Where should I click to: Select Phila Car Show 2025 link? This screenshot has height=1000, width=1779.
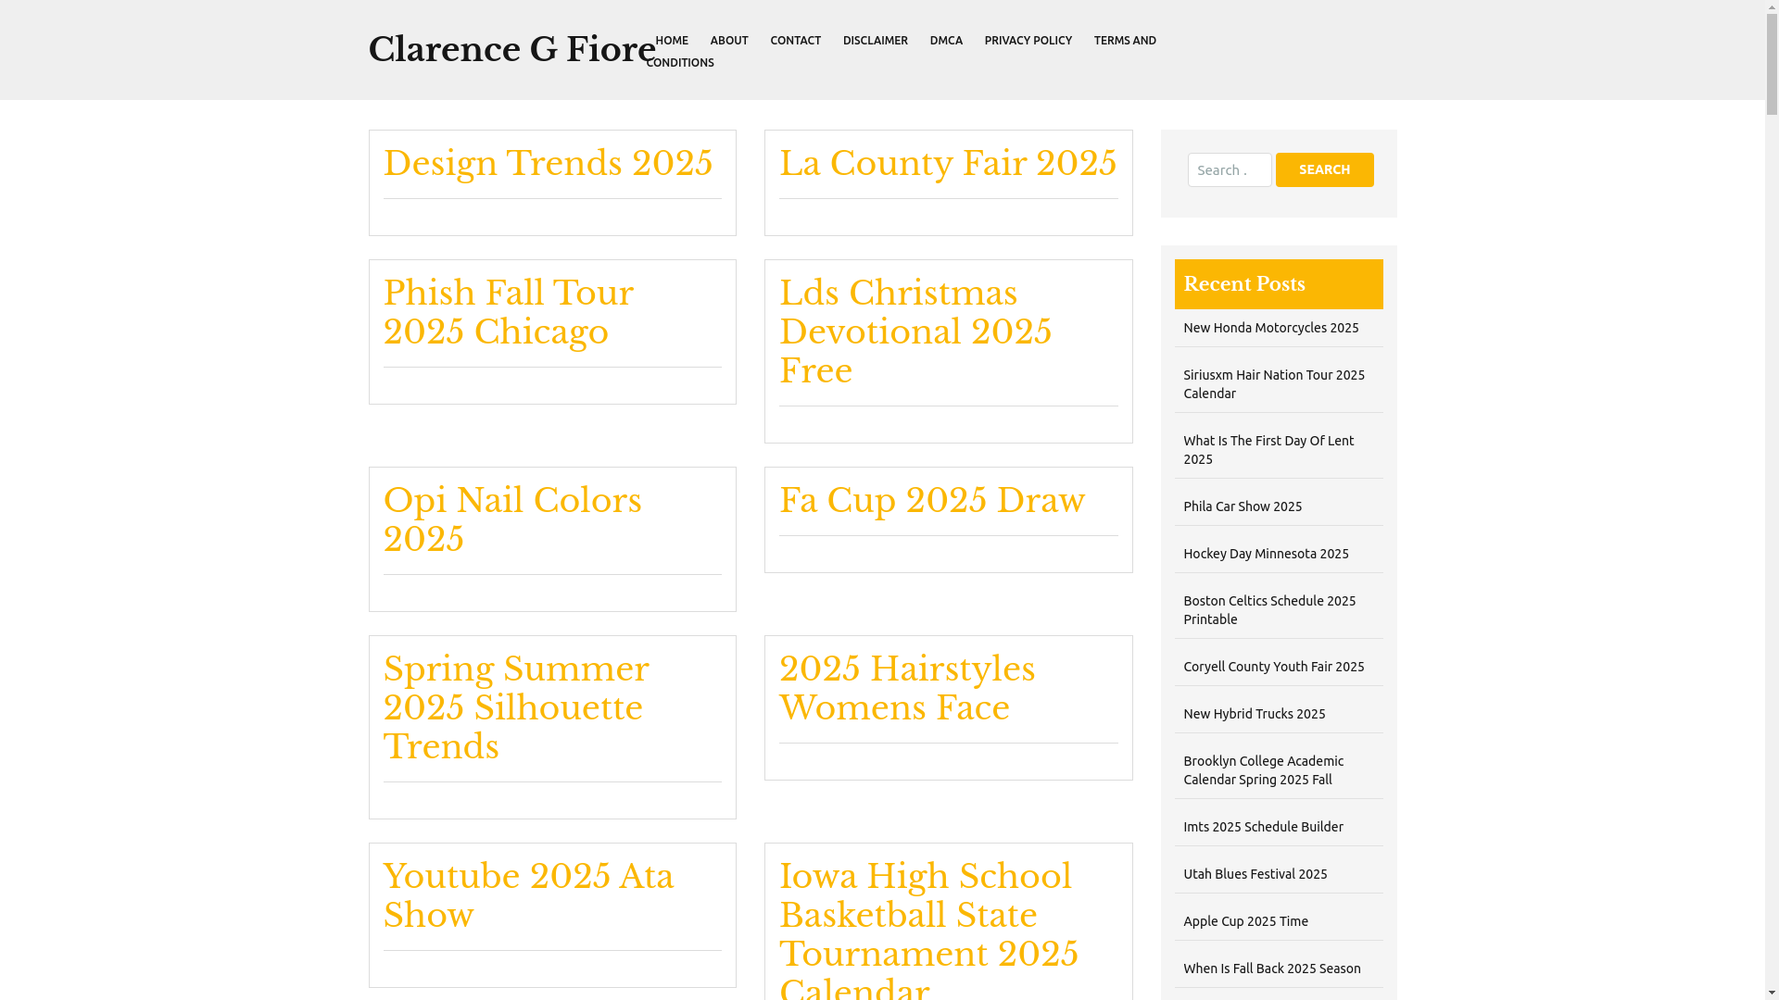tap(1243, 506)
